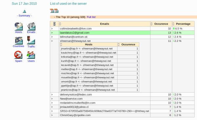197x120 pixels.
Task: Open the Full list link
Action: coord(91,17)
